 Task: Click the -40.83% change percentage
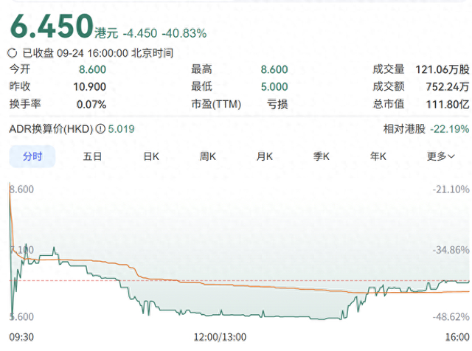[x=184, y=33]
